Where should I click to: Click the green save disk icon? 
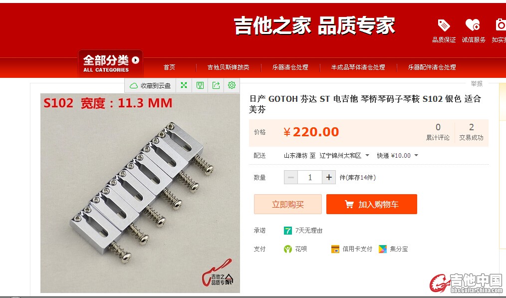point(200,85)
